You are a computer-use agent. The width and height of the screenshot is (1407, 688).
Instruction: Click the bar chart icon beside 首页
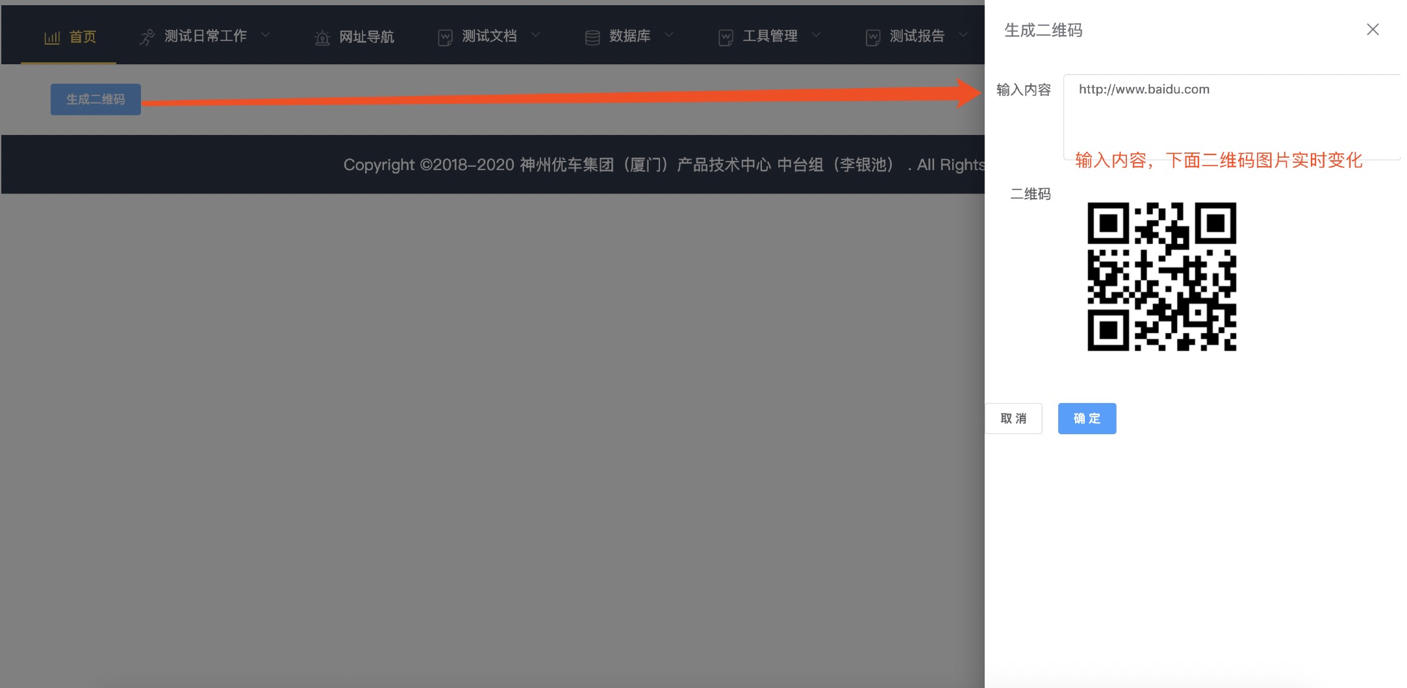coord(53,37)
